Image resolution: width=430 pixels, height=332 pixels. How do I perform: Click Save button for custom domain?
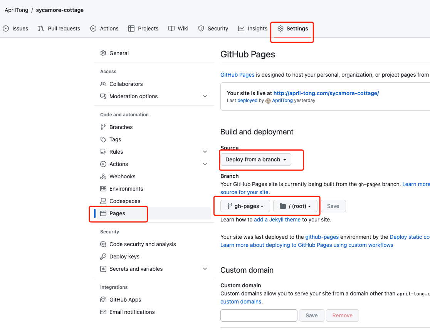312,315
